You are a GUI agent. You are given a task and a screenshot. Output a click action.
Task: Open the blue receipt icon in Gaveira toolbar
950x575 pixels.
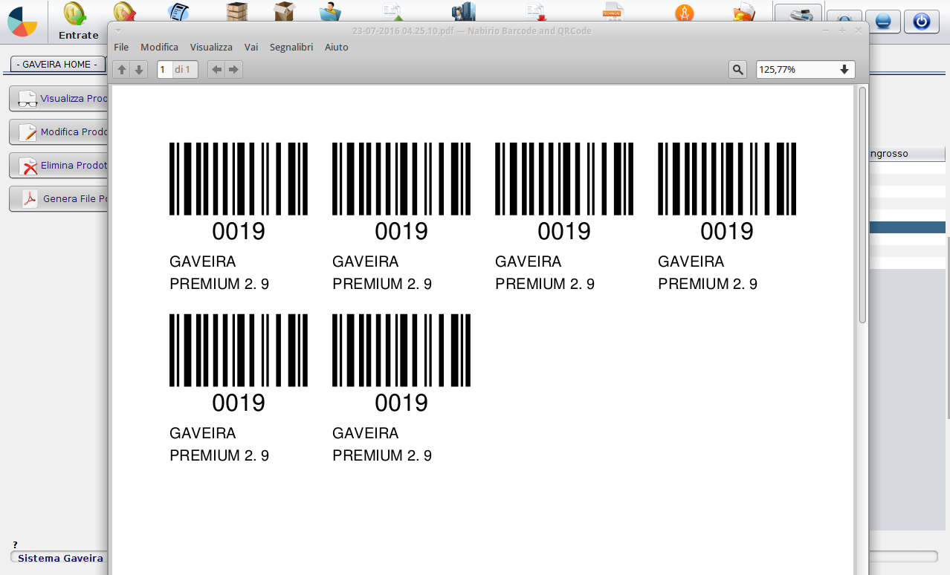tap(177, 12)
